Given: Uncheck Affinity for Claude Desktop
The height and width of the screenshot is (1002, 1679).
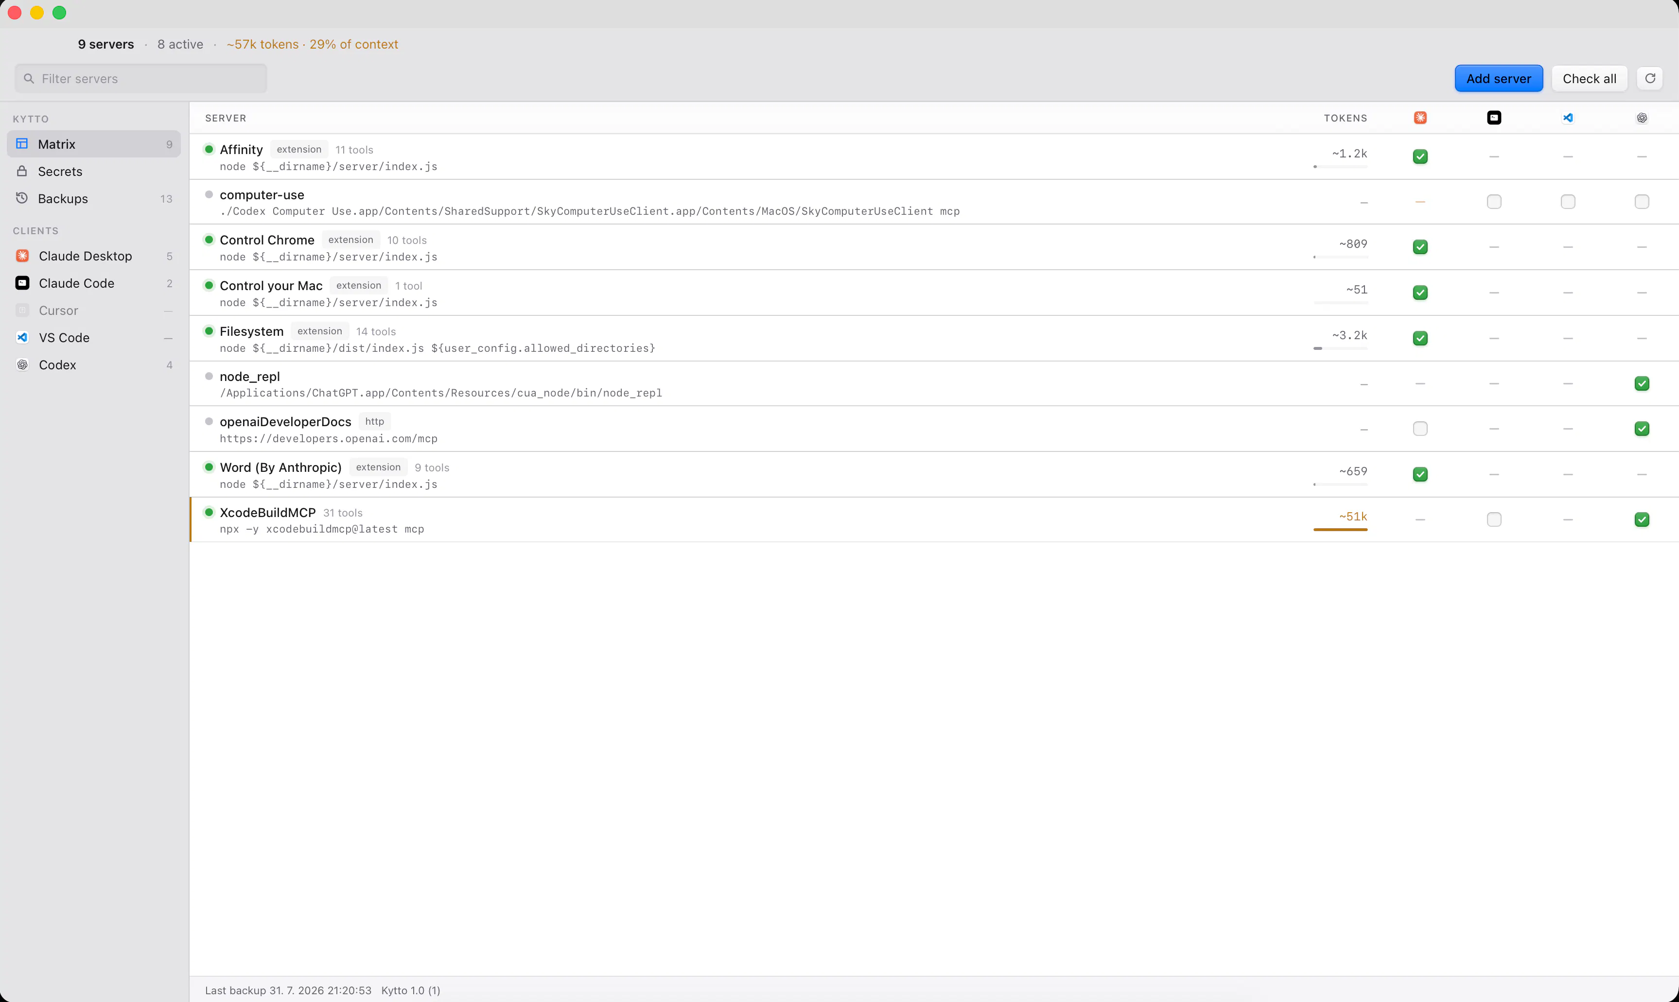Looking at the screenshot, I should 1420,156.
